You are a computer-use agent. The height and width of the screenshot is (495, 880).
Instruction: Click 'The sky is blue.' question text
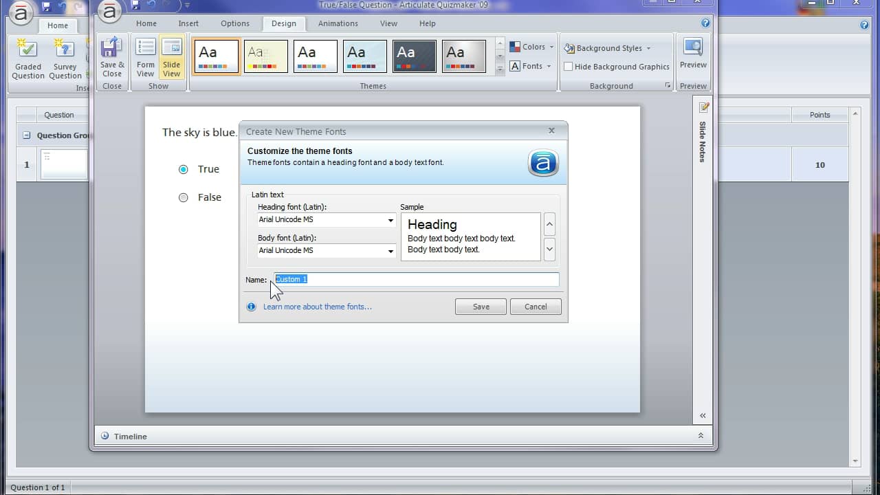(x=199, y=132)
